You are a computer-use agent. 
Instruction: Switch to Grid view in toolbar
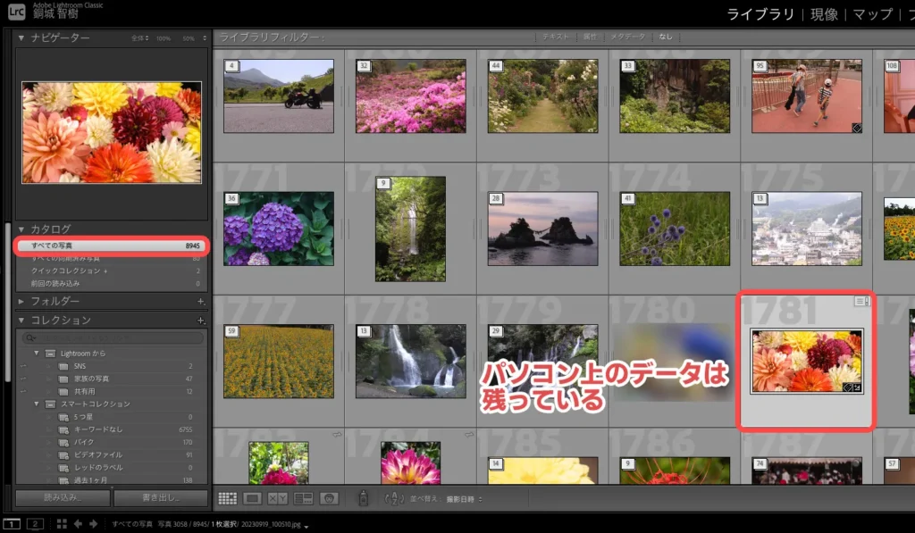[228, 498]
